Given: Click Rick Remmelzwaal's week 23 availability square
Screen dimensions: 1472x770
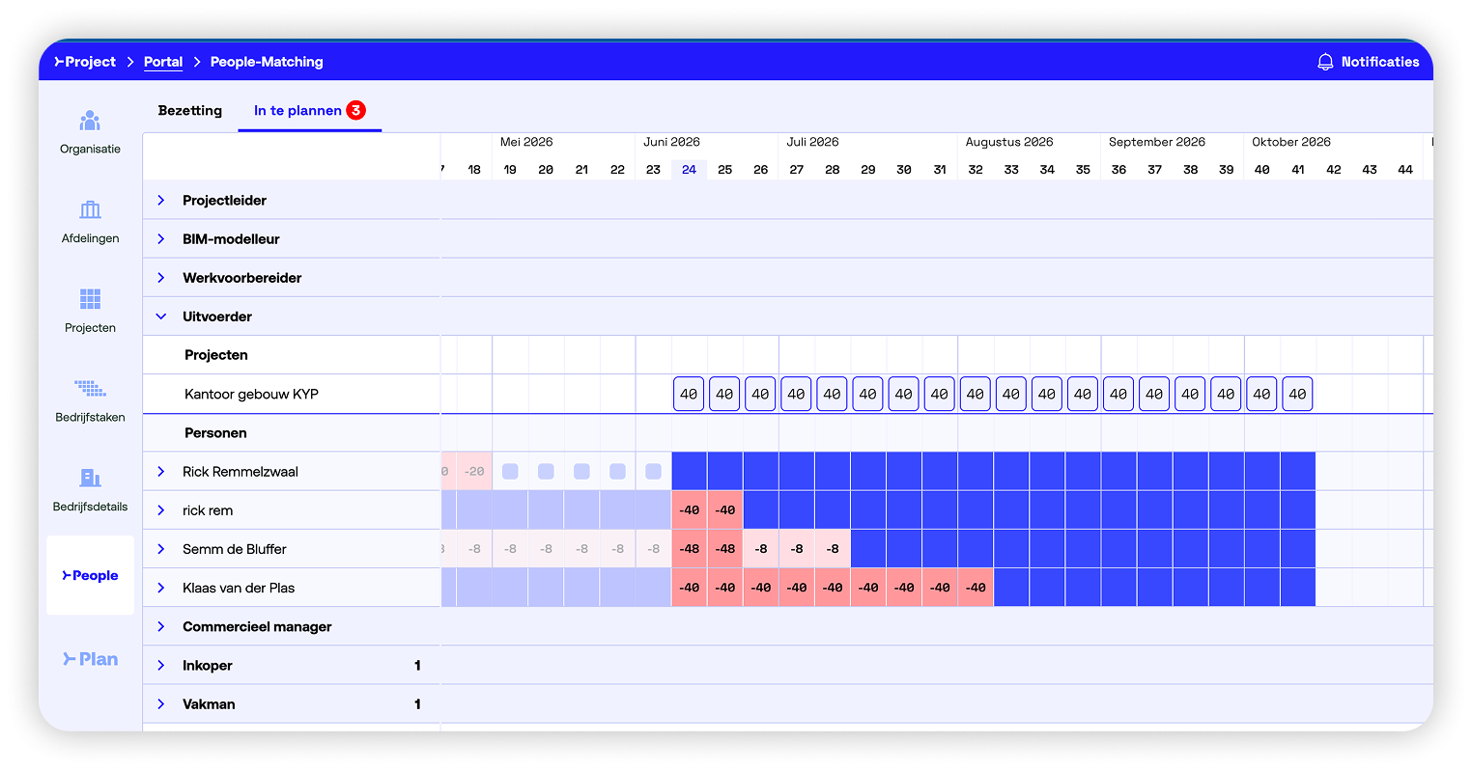Looking at the screenshot, I should pyautogui.click(x=653, y=472).
